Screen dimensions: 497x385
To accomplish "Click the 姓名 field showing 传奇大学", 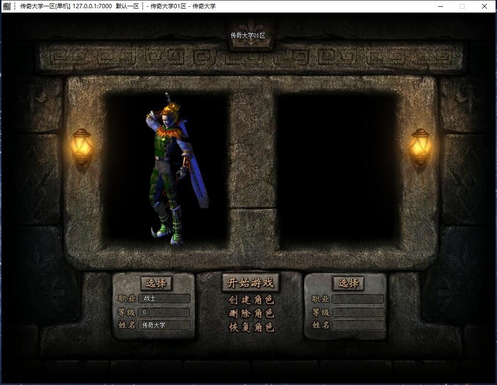I will pos(164,325).
